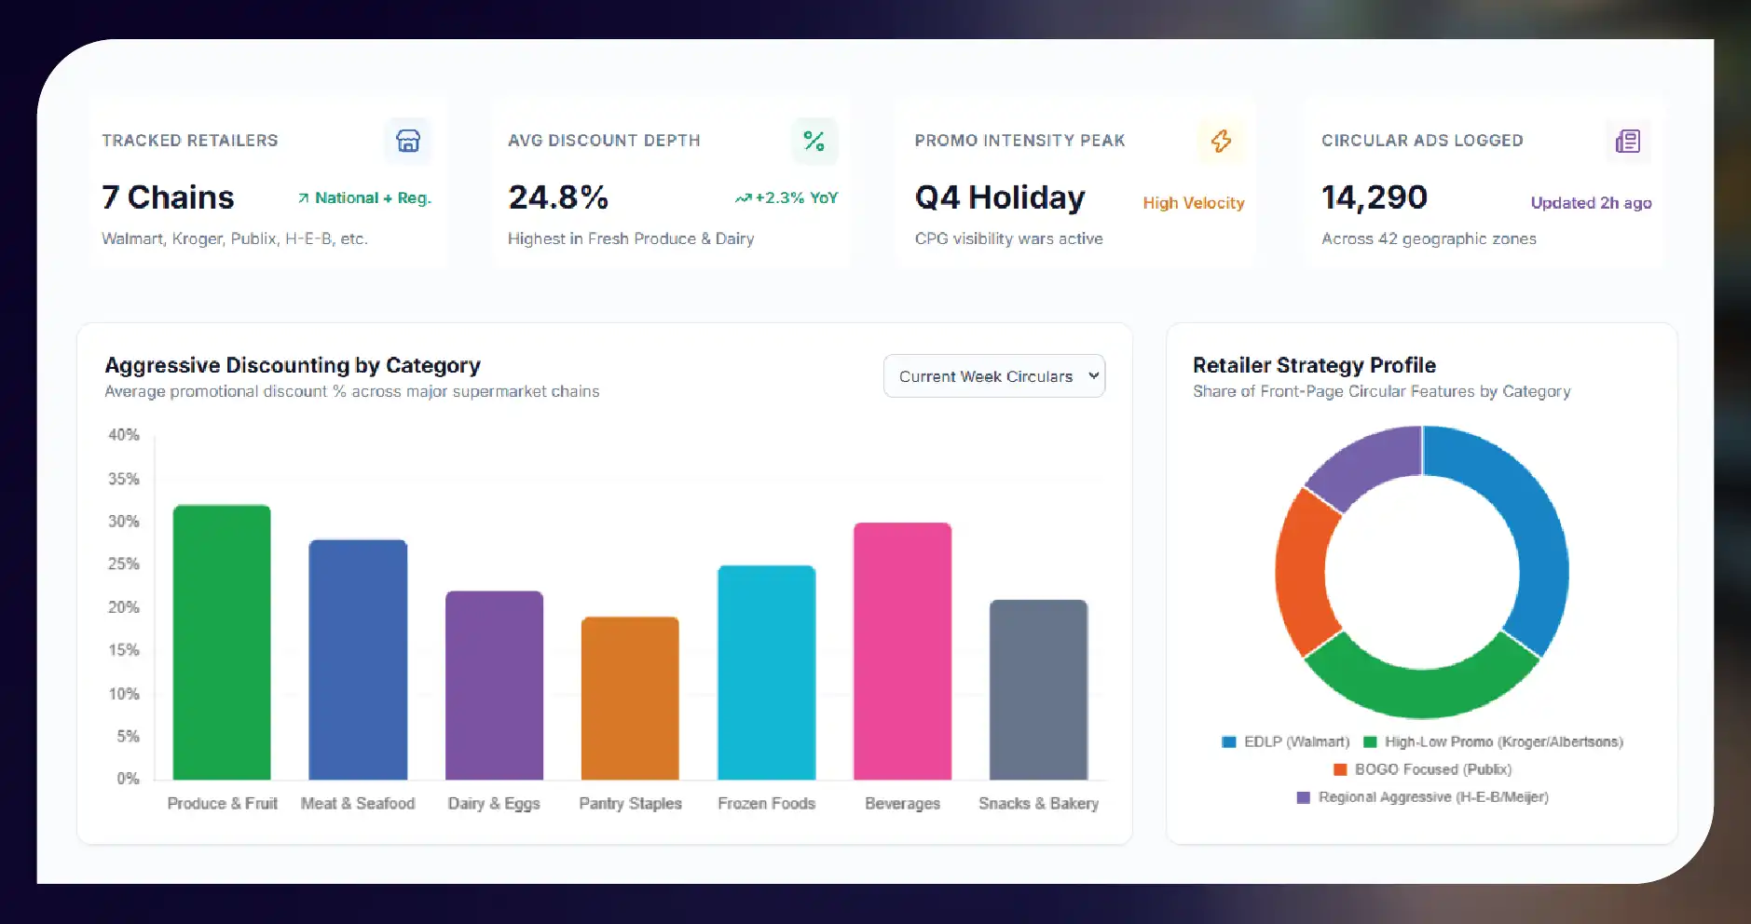Click the 'High Velocity' label
Image resolution: width=1751 pixels, height=924 pixels.
1194,203
